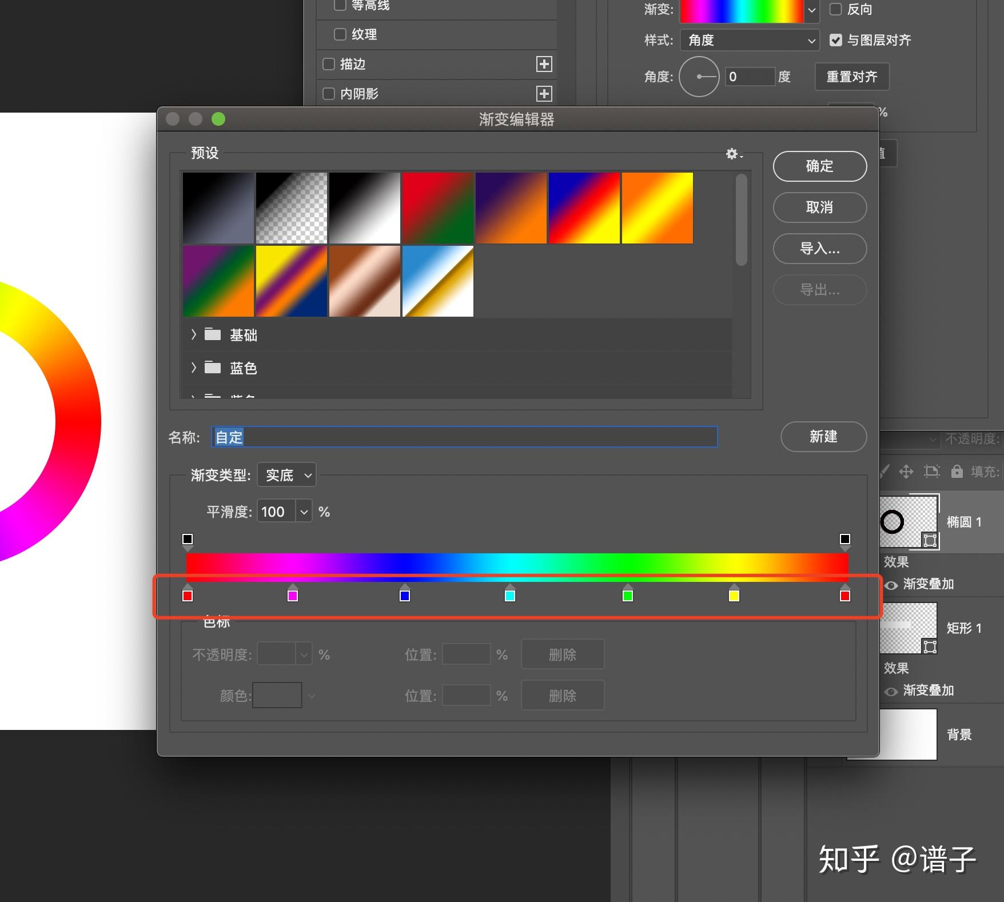
Task: Click the preset list scrollbar
Action: point(742,220)
